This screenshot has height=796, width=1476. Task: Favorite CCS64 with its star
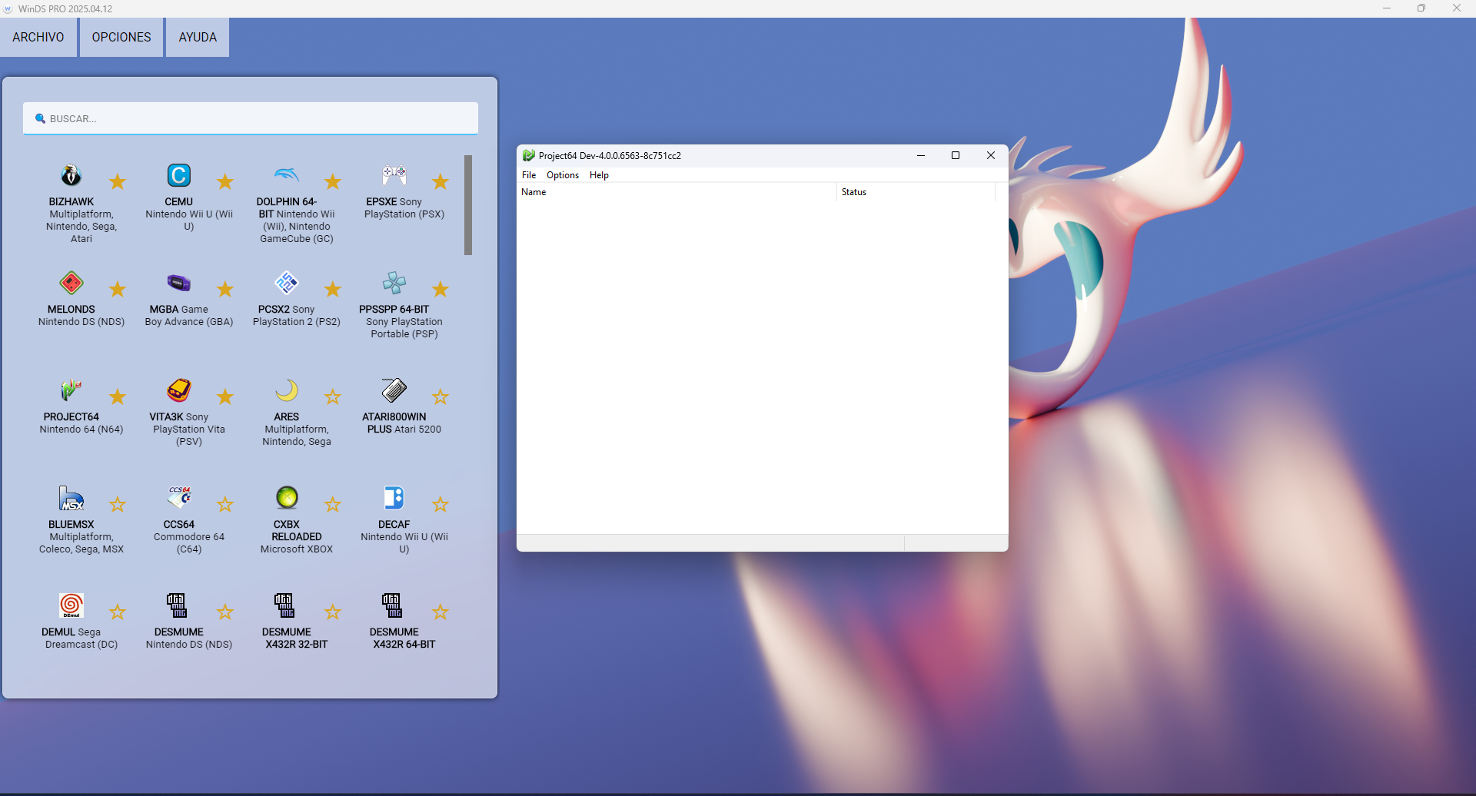[x=225, y=504]
